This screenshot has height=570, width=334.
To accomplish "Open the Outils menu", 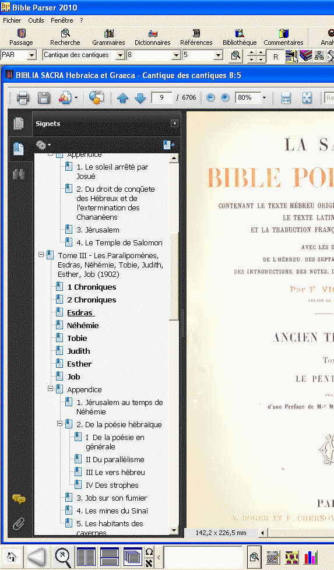I will (x=36, y=20).
